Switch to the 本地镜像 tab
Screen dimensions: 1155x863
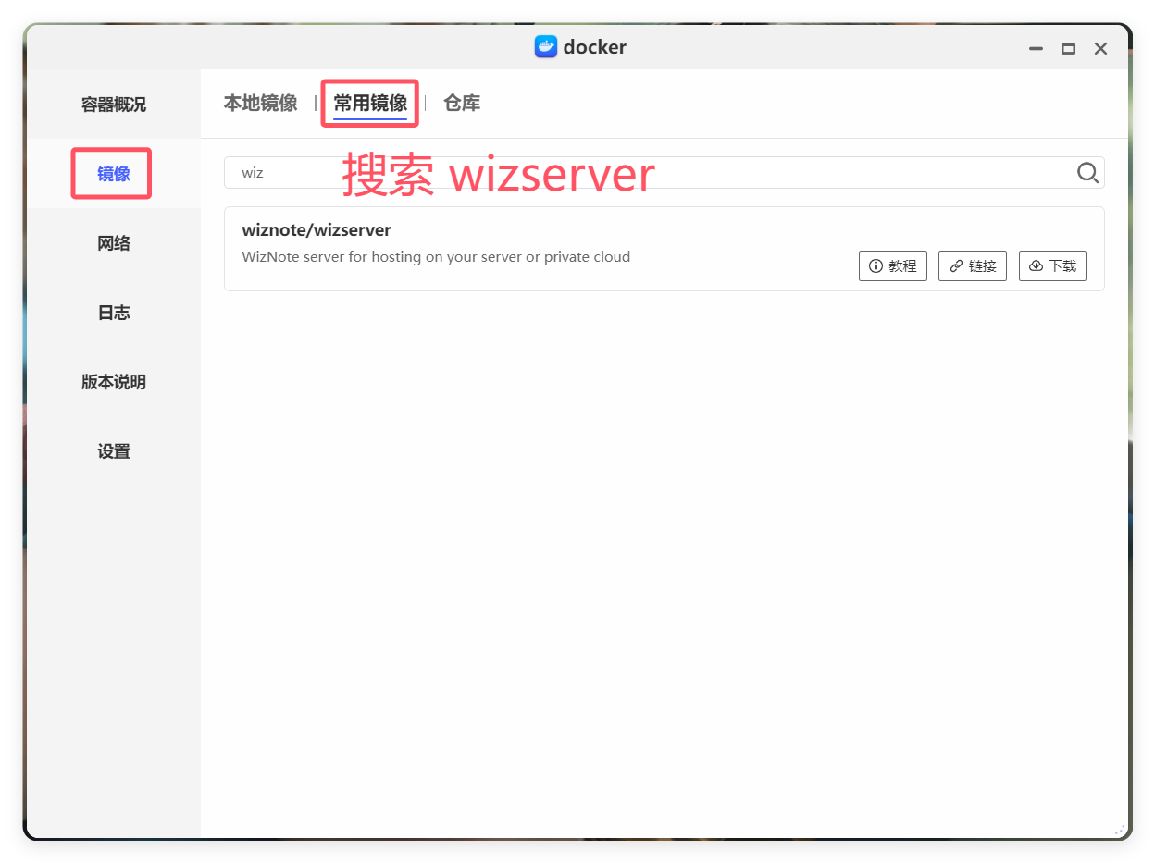(x=260, y=103)
